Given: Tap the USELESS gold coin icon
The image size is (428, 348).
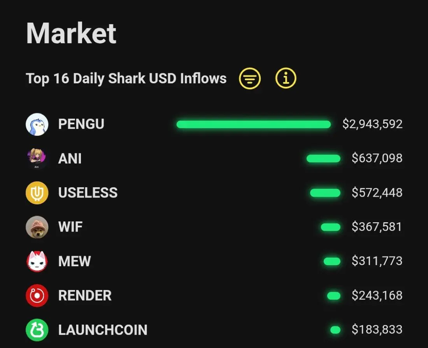Looking at the screenshot, I should 37,193.
